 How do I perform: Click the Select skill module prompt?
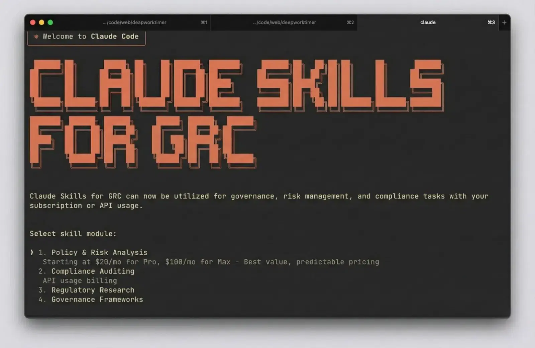click(x=73, y=234)
